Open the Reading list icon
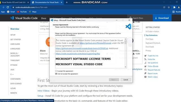 coord(173,12)
